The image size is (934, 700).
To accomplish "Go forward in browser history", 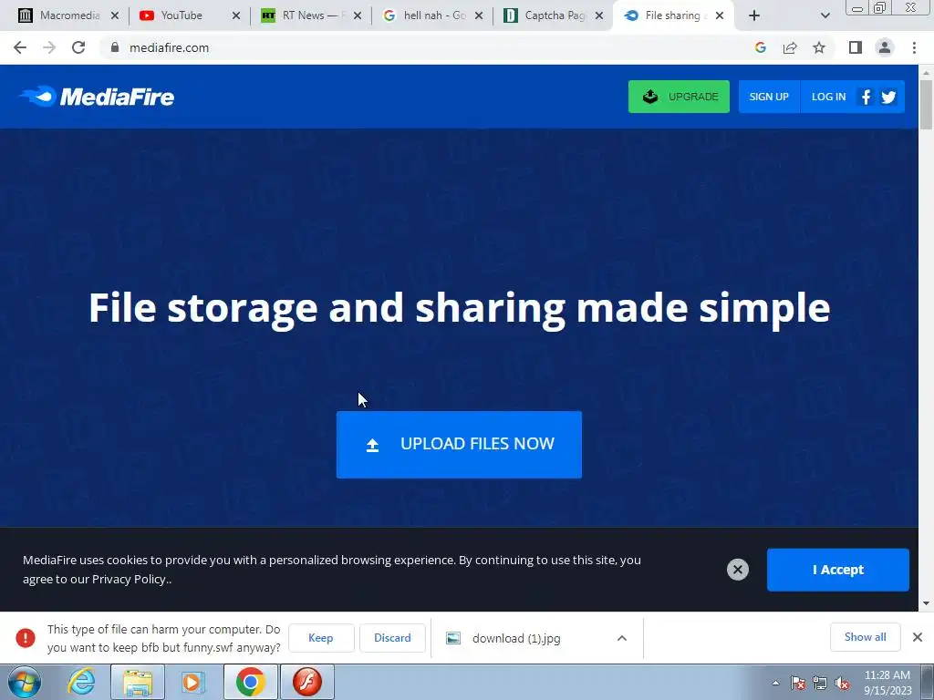I will pos(49,47).
